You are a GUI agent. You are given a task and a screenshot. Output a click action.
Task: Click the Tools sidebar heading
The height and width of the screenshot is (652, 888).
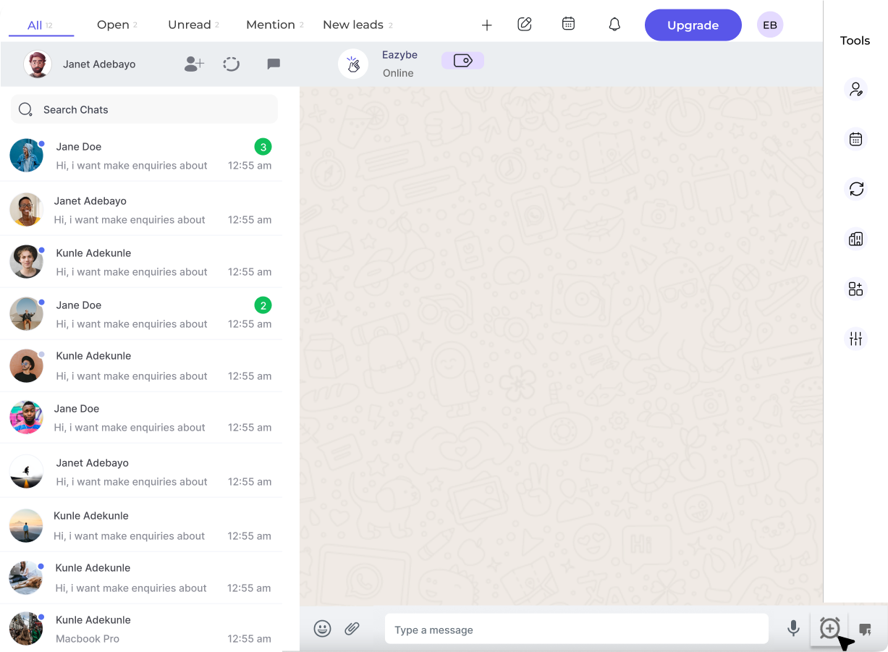point(855,41)
